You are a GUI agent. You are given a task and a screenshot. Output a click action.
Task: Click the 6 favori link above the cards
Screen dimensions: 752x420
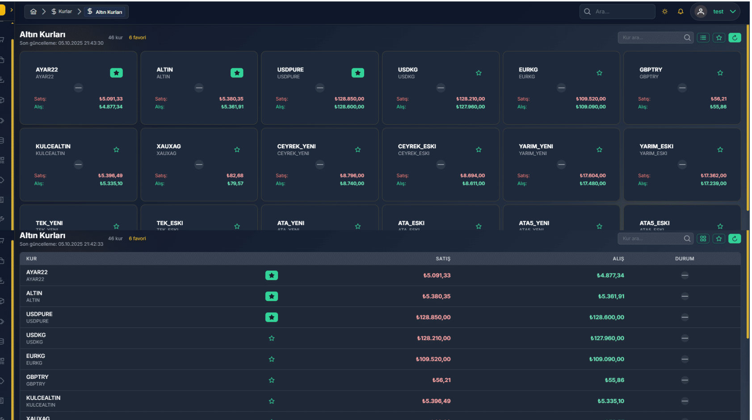137,38
